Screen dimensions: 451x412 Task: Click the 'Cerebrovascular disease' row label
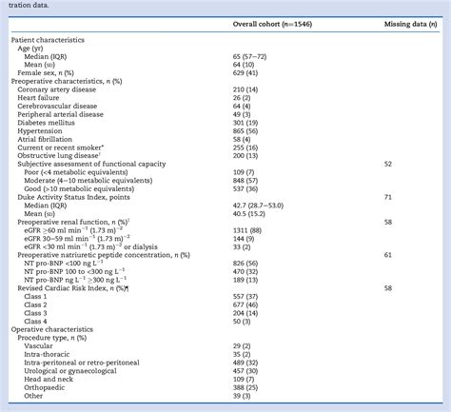[x=57, y=106]
